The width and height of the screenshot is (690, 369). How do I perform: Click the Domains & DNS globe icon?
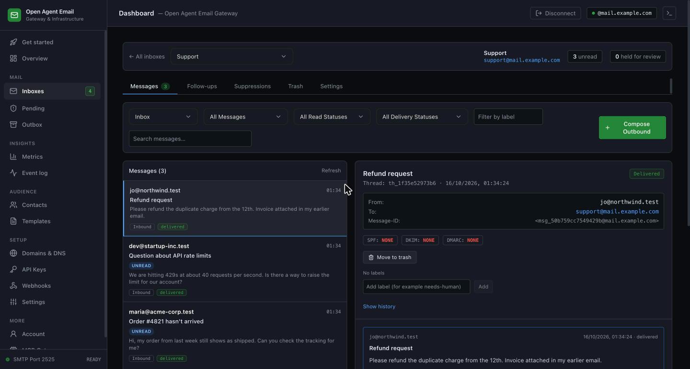tap(13, 253)
